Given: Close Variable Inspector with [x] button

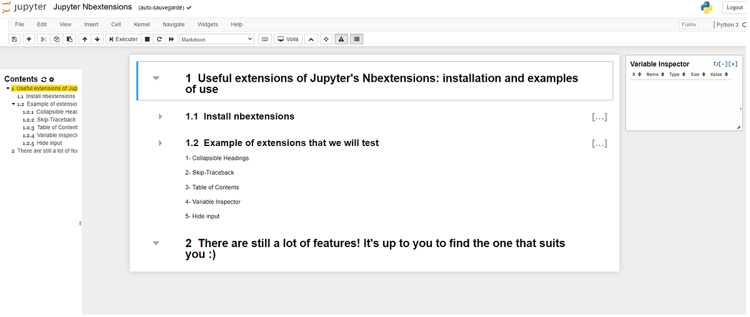Looking at the screenshot, I should (733, 64).
